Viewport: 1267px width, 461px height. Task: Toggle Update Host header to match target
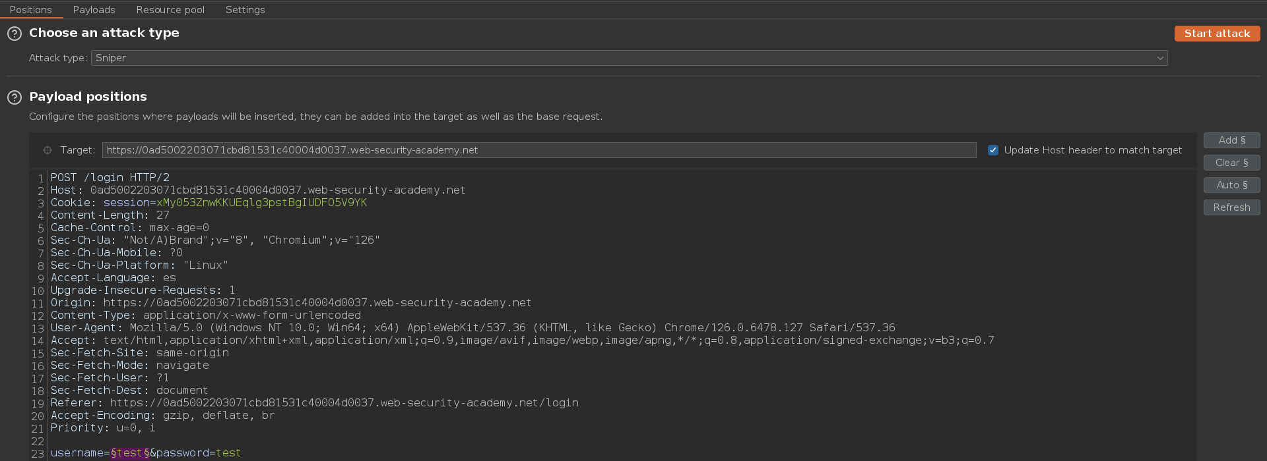pyautogui.click(x=992, y=150)
